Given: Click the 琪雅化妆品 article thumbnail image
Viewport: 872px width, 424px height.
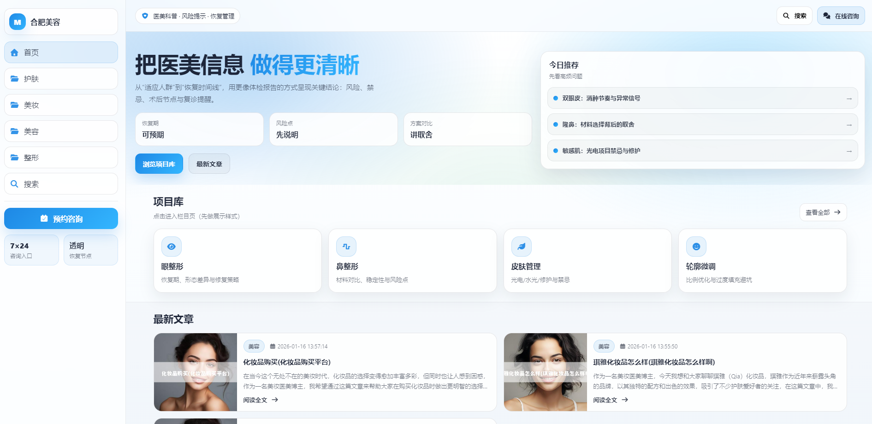Looking at the screenshot, I should pyautogui.click(x=546, y=371).
